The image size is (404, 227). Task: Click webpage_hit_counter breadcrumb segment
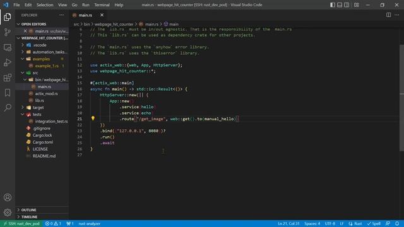coord(114,24)
